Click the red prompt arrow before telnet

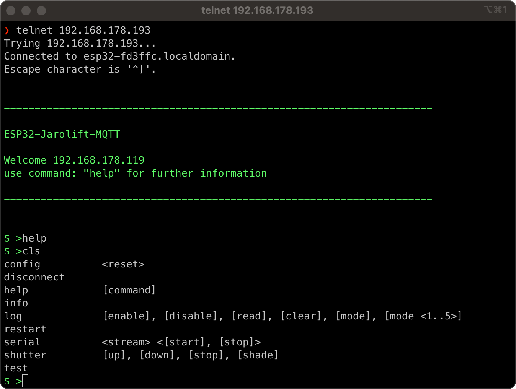tap(7, 30)
